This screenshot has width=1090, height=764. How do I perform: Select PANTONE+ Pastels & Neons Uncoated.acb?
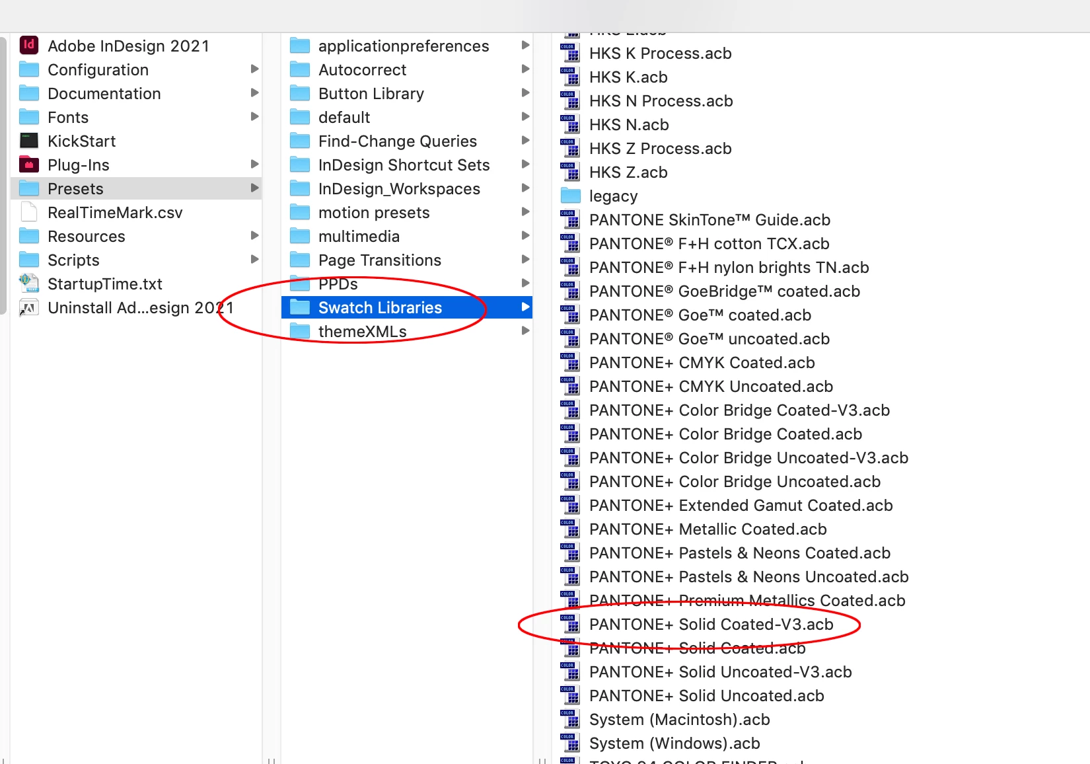pos(748,577)
